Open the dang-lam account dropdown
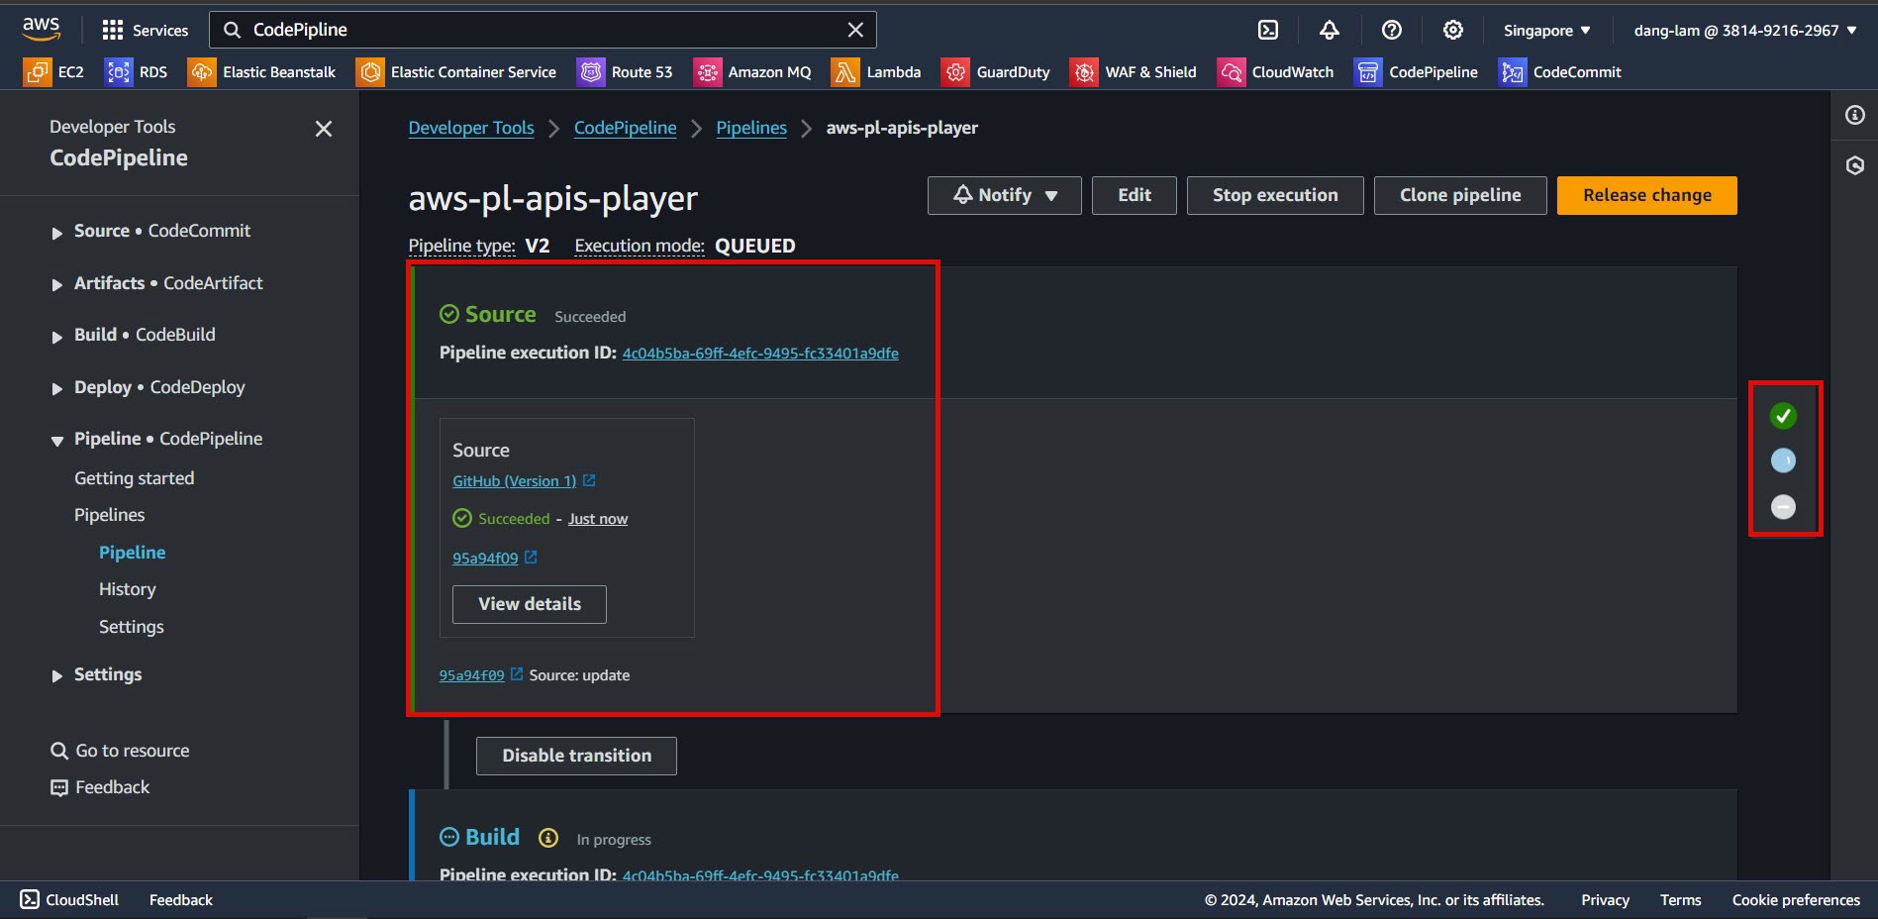 coord(1745,30)
